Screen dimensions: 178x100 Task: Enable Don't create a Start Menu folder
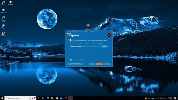click(x=70, y=60)
